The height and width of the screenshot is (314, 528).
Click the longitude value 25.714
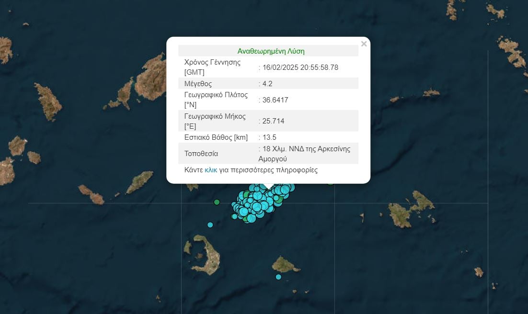pos(272,121)
